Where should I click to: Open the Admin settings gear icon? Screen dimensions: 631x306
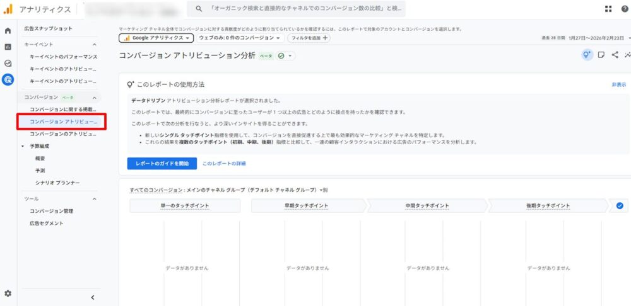click(8, 293)
